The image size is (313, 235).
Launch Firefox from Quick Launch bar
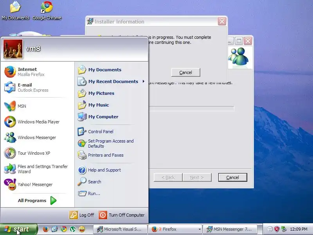[x=45, y=229]
